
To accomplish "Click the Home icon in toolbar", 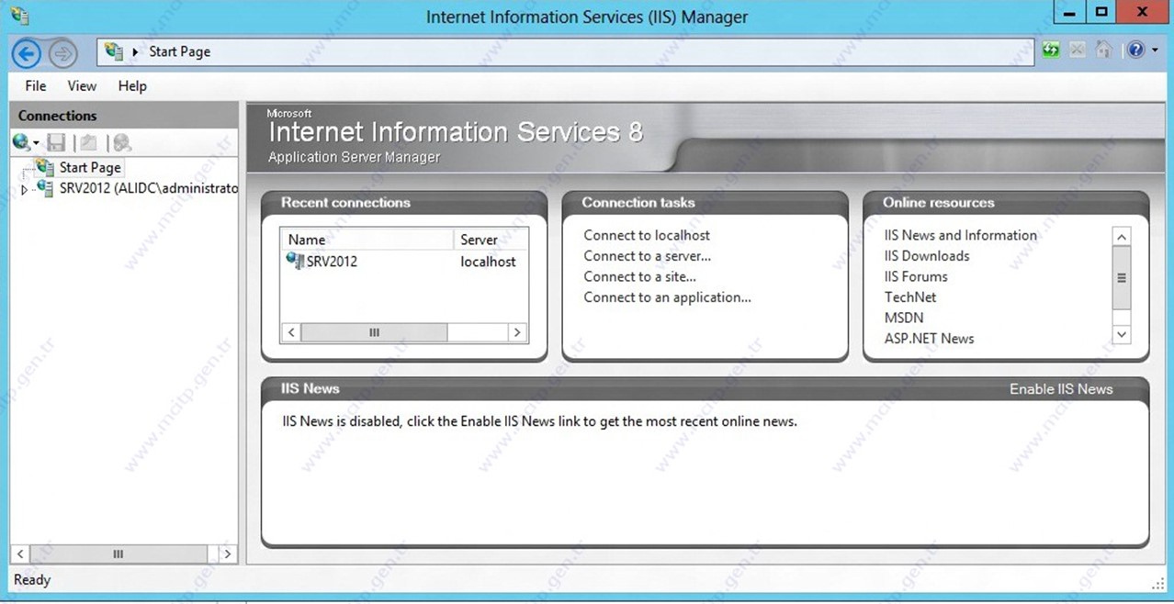I will click(x=1104, y=50).
